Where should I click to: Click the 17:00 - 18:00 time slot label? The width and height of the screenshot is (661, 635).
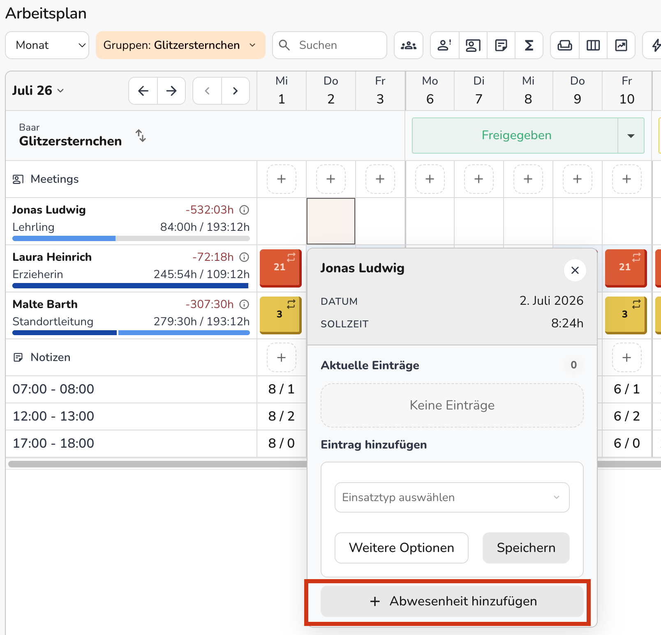pyautogui.click(x=53, y=444)
